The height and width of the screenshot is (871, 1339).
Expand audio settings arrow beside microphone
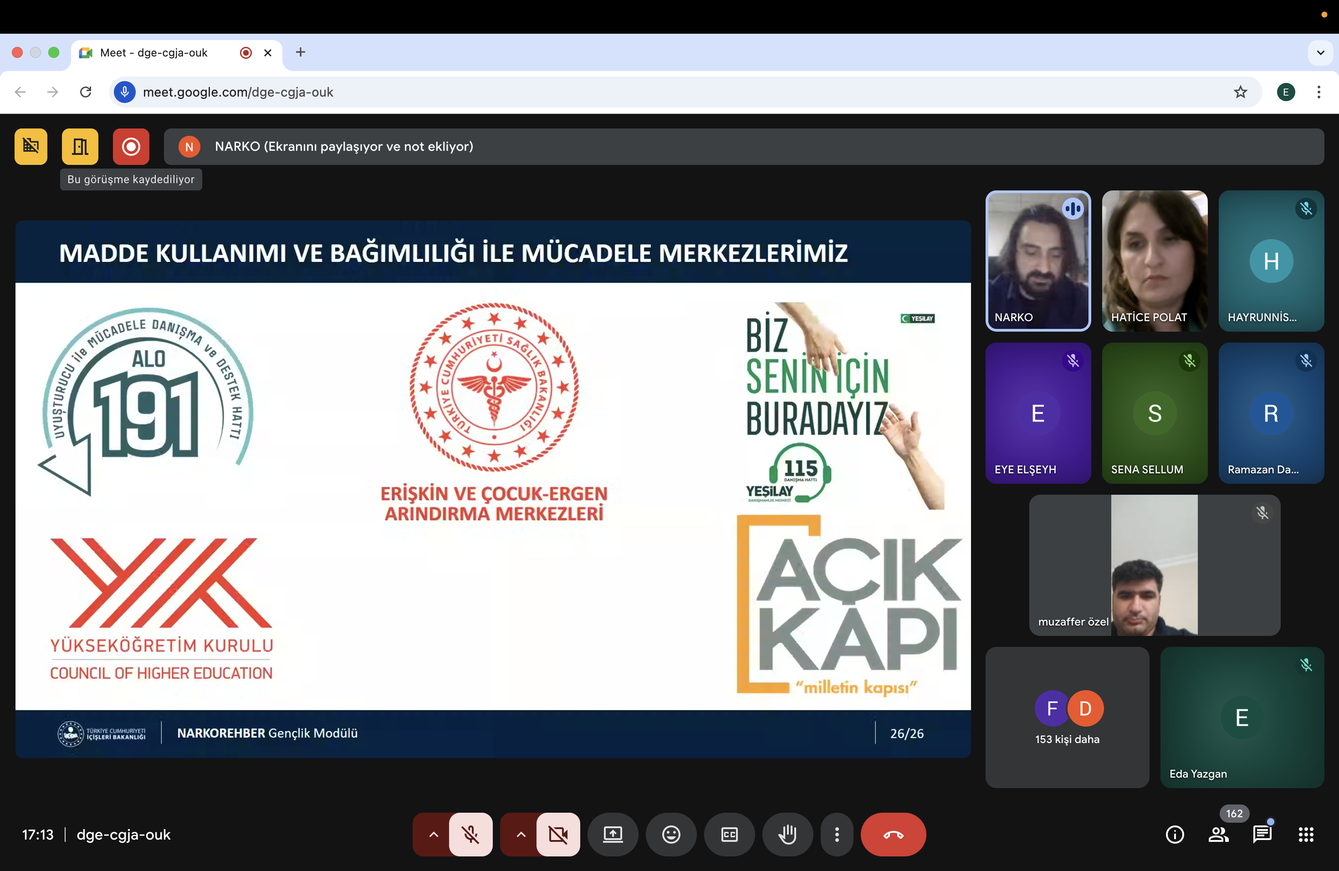point(433,835)
